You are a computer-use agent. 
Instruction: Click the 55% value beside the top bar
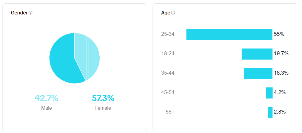point(279,34)
